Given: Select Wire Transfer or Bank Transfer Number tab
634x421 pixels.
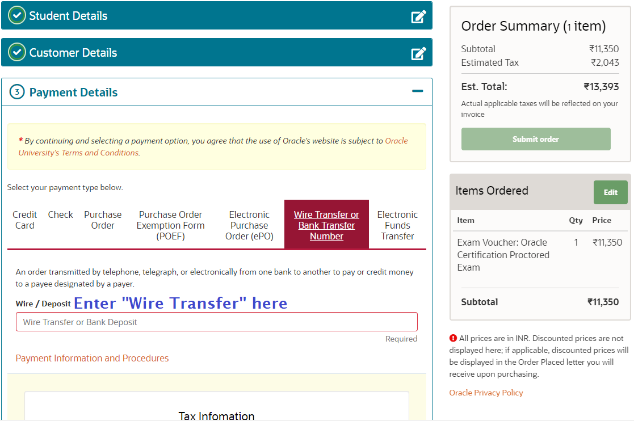Looking at the screenshot, I should click(x=327, y=225).
